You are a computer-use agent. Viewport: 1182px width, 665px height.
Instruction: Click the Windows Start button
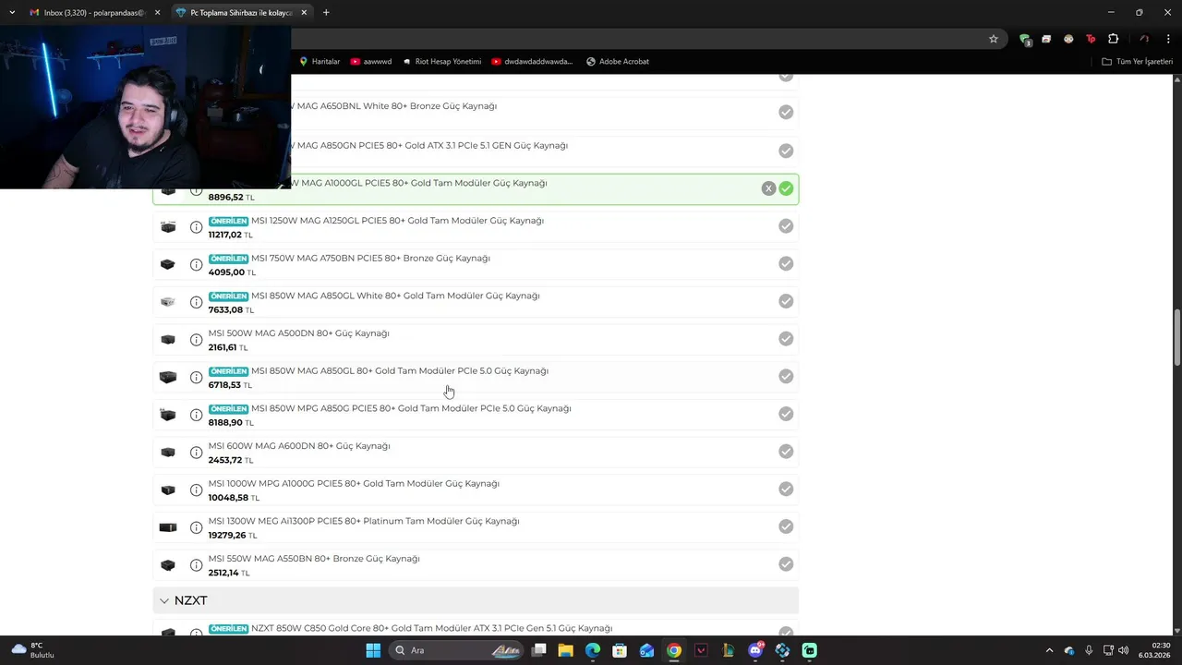(373, 650)
